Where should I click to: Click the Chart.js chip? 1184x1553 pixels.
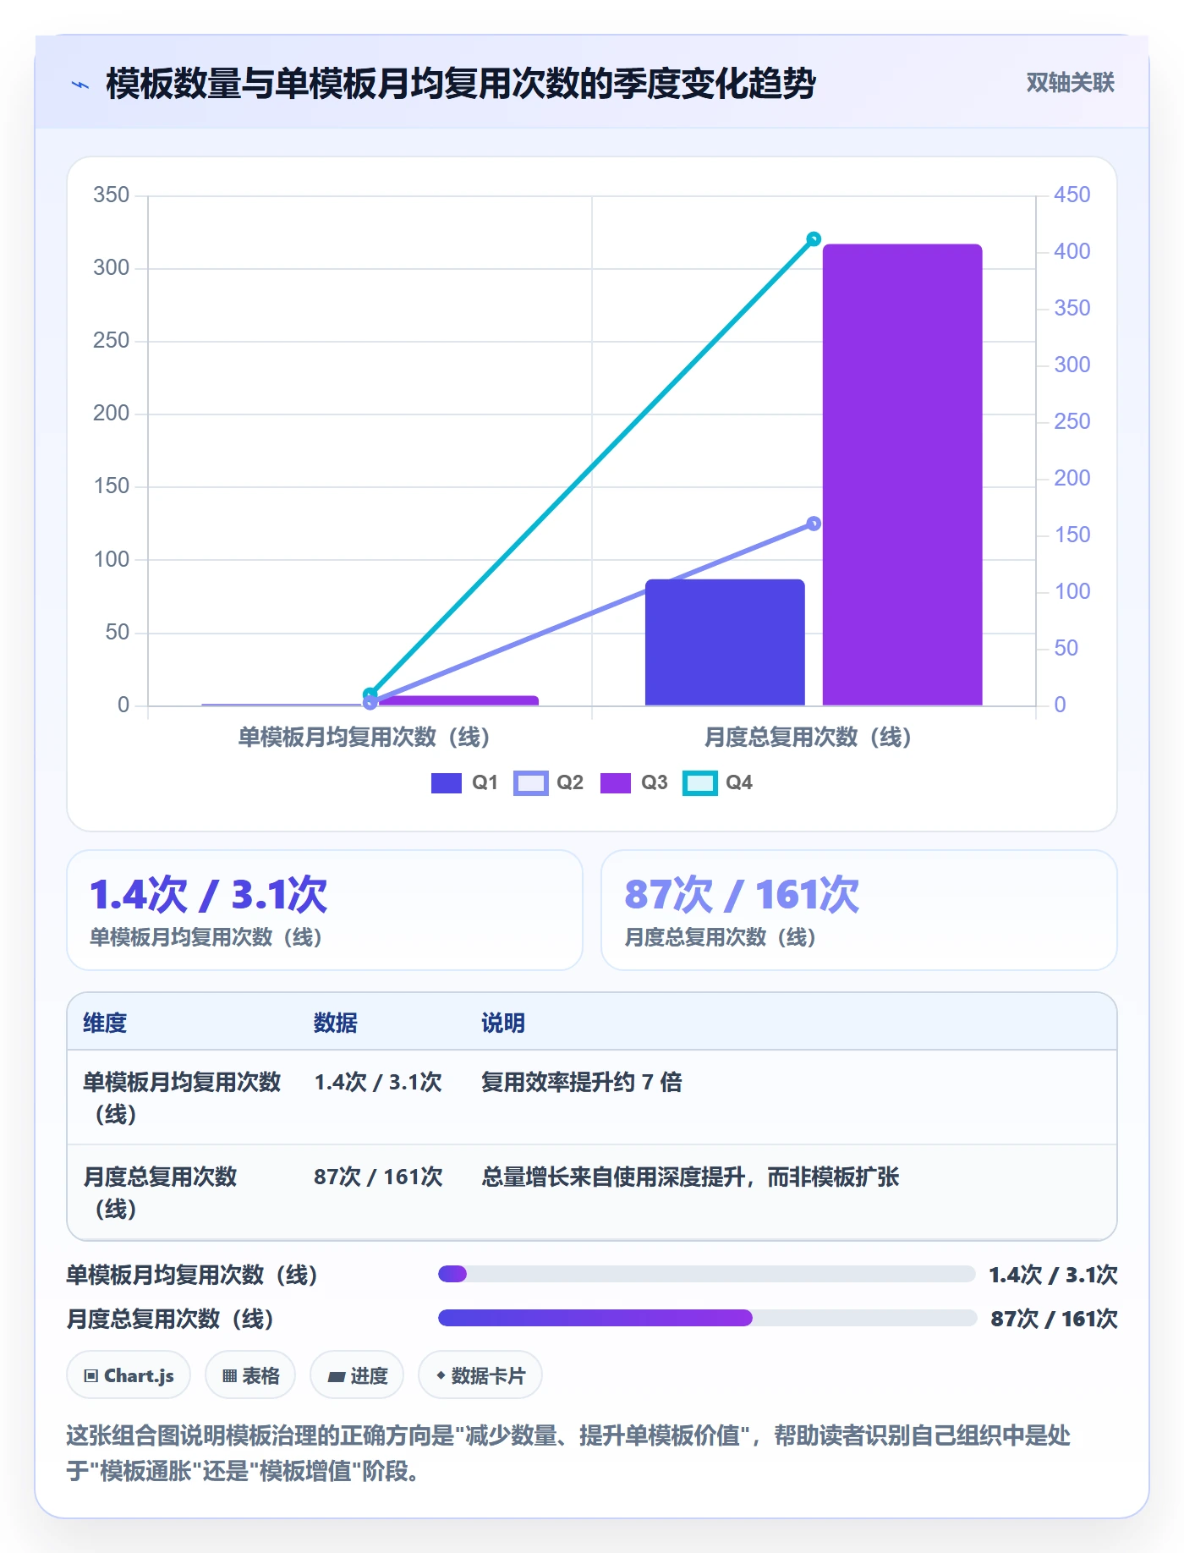click(x=129, y=1375)
